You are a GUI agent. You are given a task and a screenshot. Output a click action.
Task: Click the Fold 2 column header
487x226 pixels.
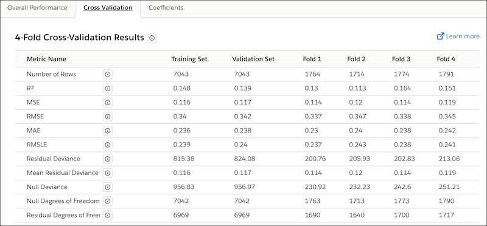pos(357,59)
